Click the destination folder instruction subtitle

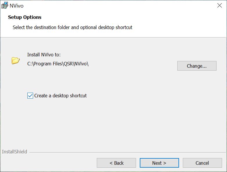click(73, 27)
